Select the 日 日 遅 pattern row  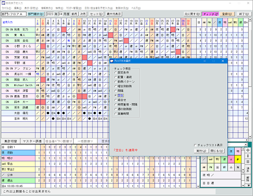tap(221, 183)
